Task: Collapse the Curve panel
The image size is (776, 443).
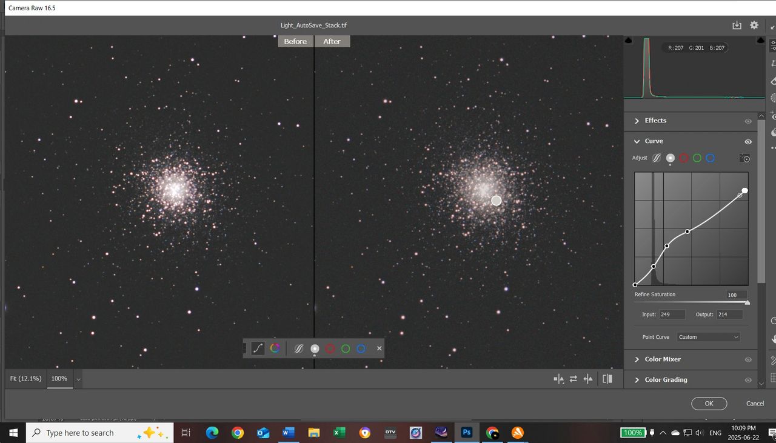Action: [x=637, y=141]
